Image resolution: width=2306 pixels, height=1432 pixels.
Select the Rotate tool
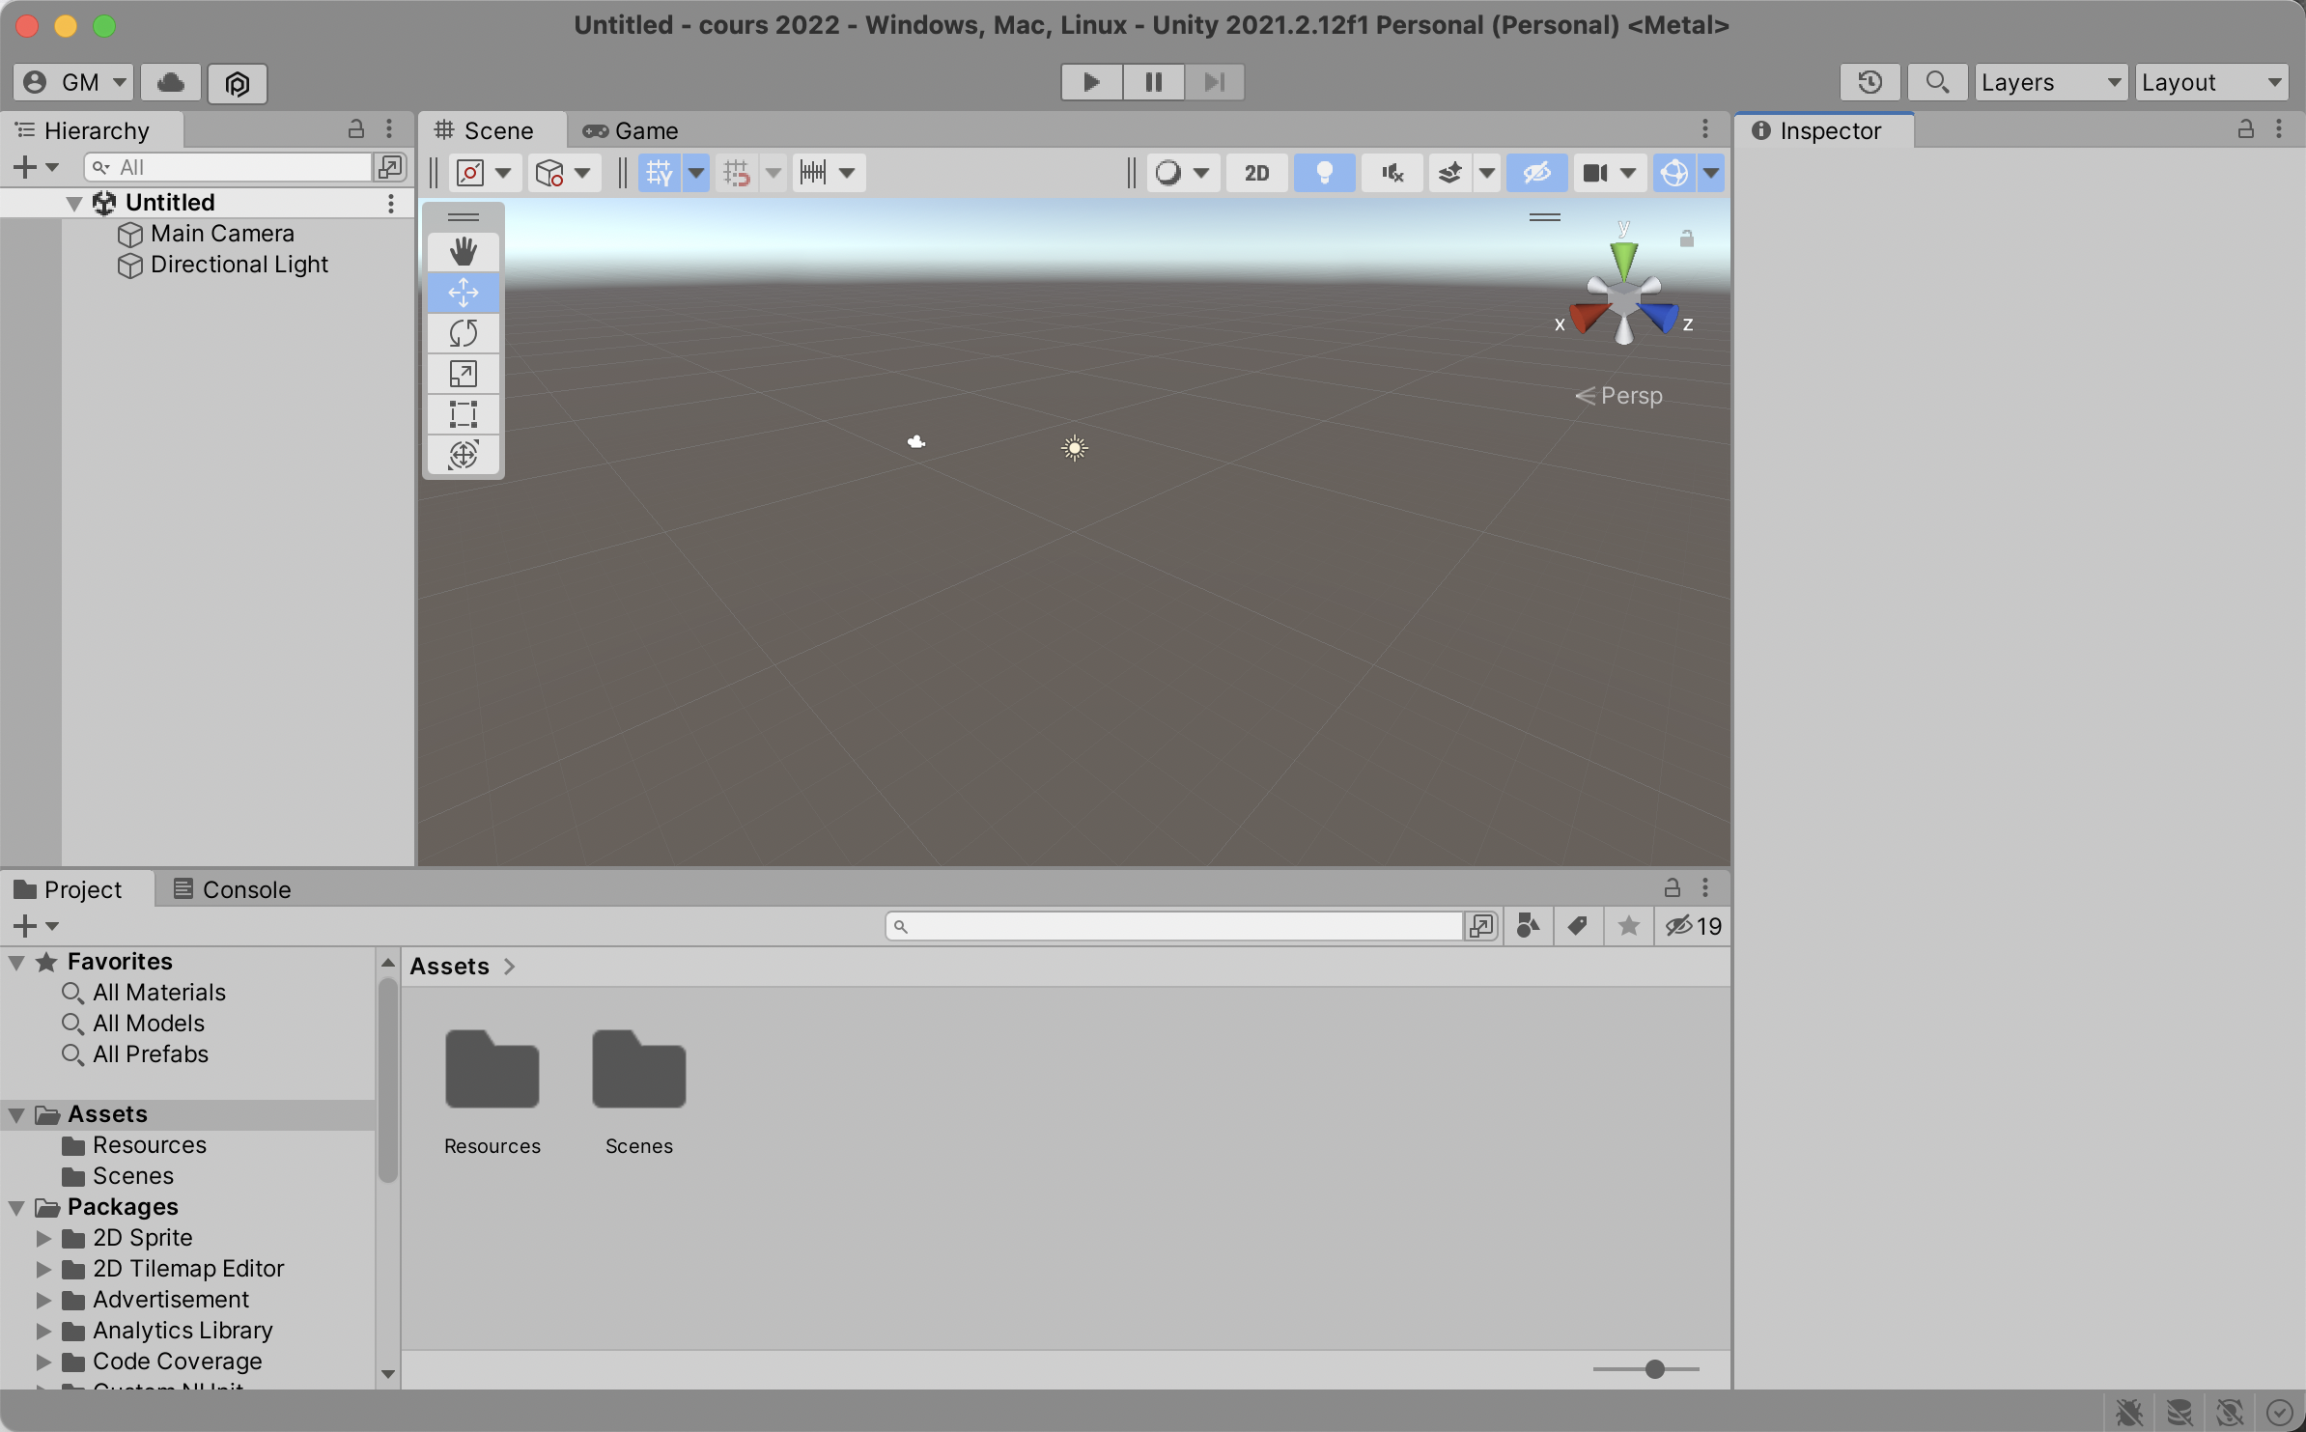[x=464, y=333]
